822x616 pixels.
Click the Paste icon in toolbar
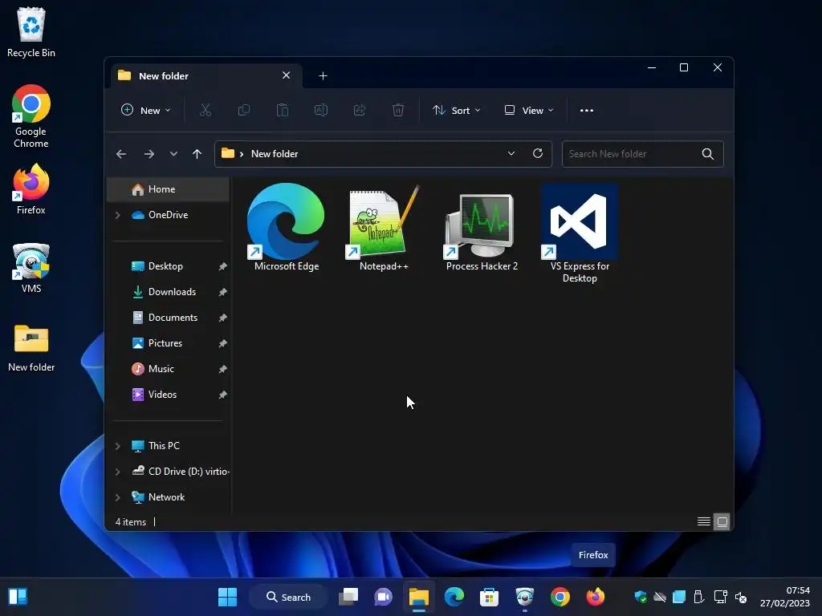(x=283, y=110)
